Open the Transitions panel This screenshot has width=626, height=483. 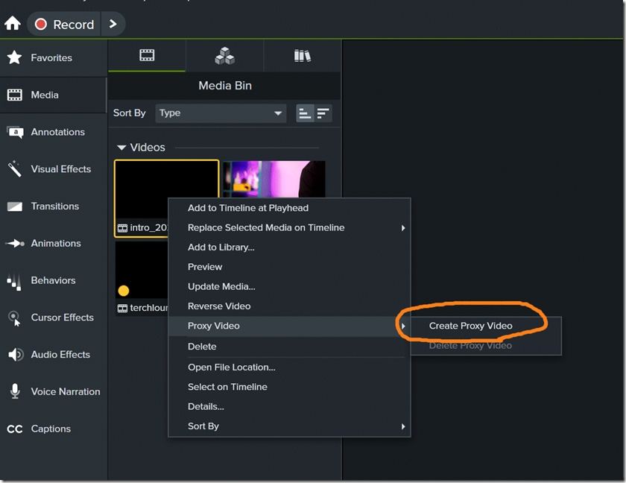(x=54, y=206)
